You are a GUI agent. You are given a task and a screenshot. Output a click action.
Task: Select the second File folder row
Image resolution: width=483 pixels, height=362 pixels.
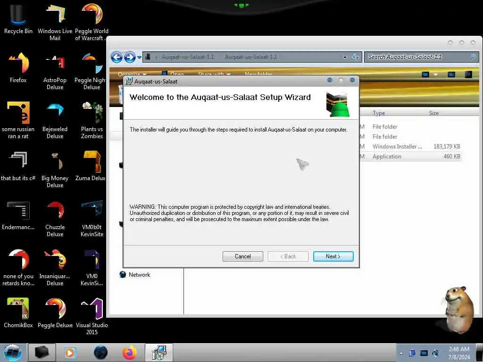(x=410, y=136)
